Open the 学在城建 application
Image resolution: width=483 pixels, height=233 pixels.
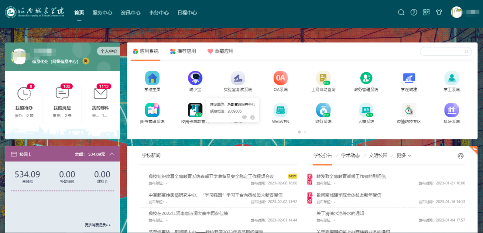click(x=409, y=78)
